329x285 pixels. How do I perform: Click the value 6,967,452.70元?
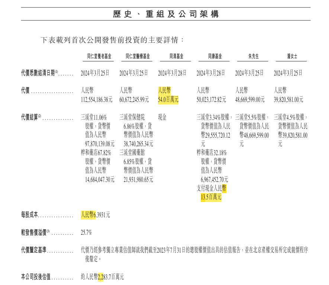click(x=215, y=180)
